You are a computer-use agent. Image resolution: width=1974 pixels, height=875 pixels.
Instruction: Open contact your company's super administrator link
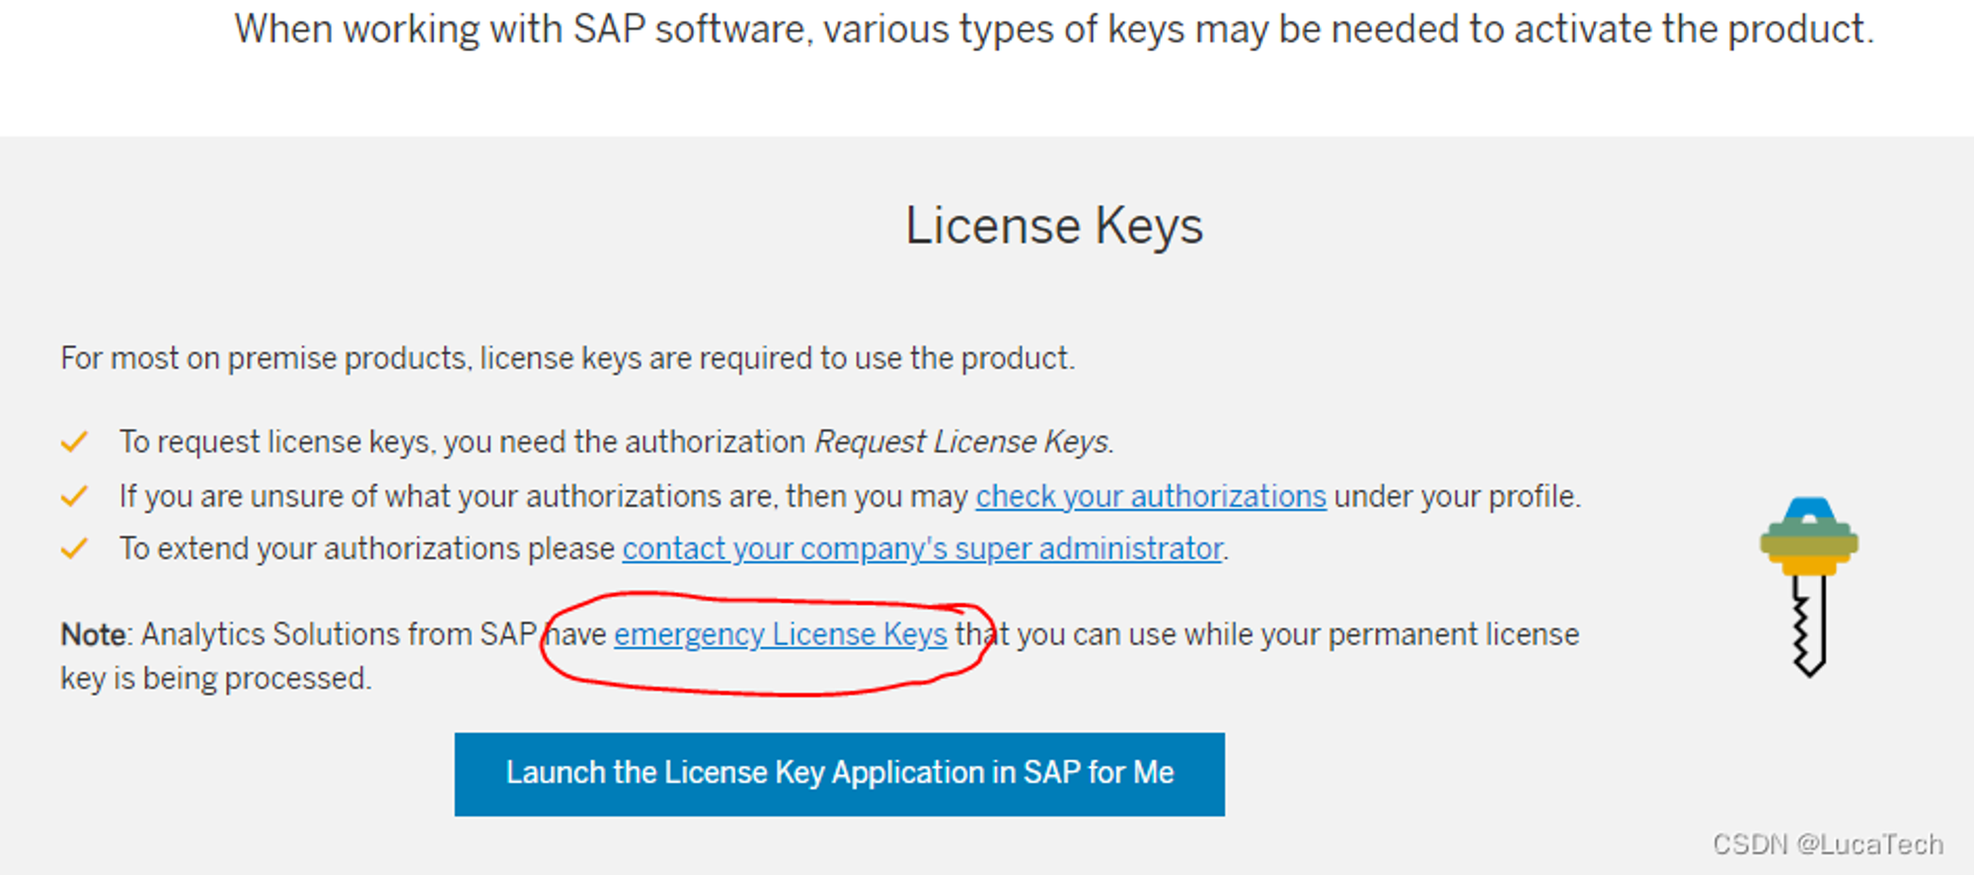click(x=923, y=548)
